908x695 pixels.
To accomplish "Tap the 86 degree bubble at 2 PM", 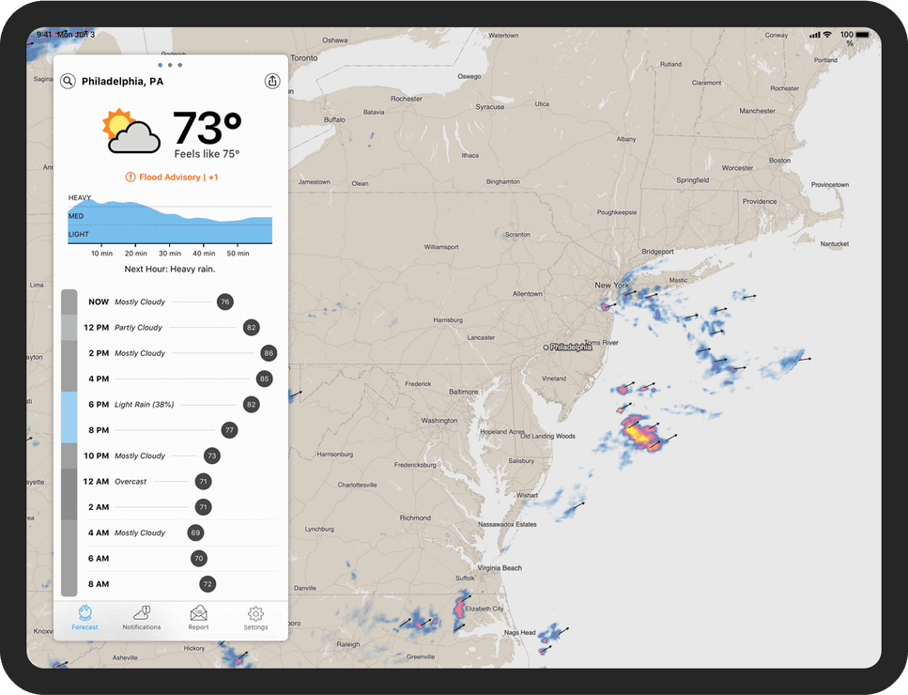I will 269,353.
